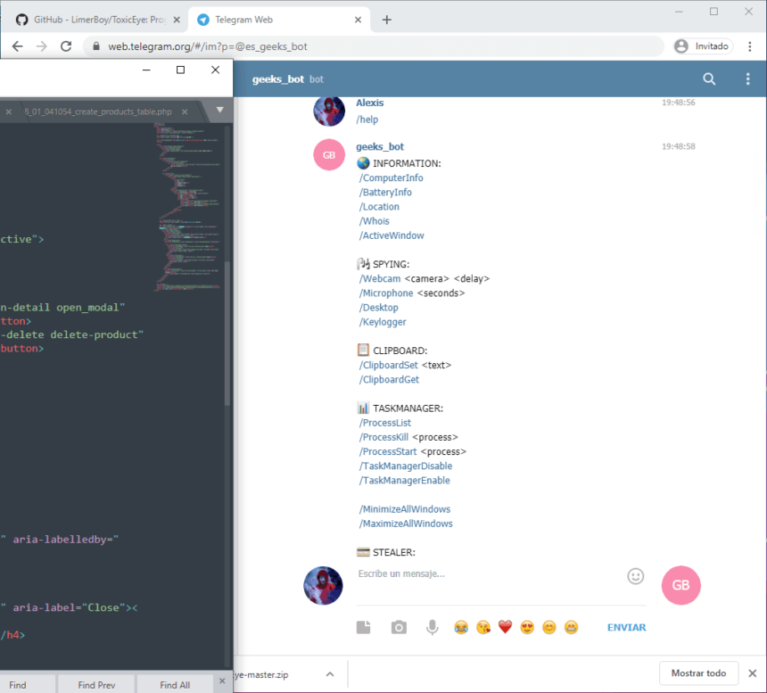Click the /ProcessList command link
This screenshot has width=767, height=693.
click(x=384, y=422)
